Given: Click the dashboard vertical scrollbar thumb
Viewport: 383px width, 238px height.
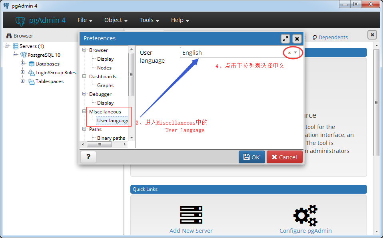Looking at the screenshot, I should coord(376,103).
